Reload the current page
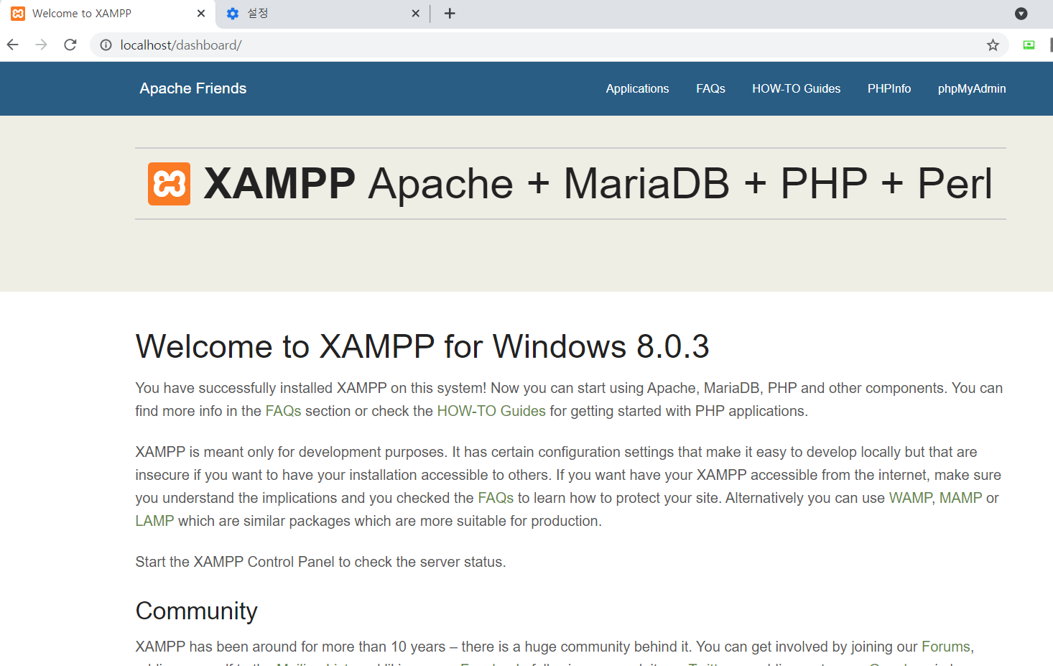 (70, 45)
